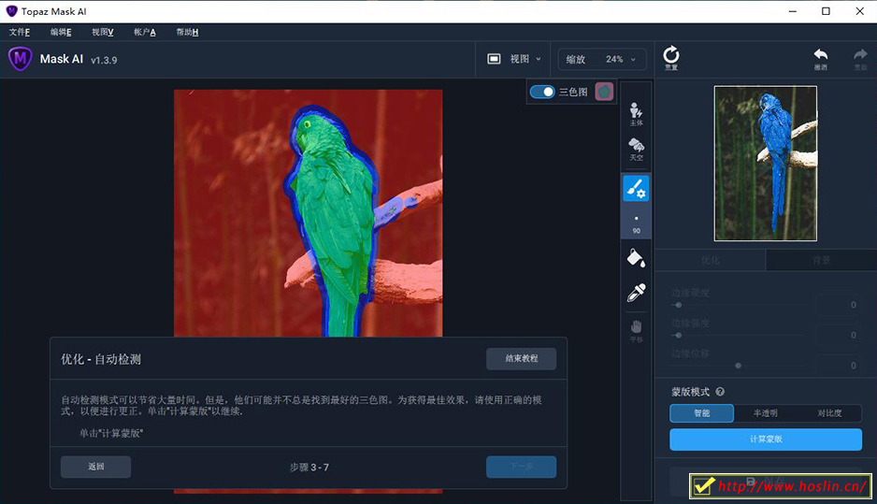Minimize the Topaz Mask AI window
The height and width of the screenshot is (504, 877).
(x=793, y=11)
